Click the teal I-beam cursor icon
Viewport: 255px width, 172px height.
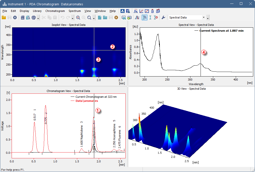150,17
